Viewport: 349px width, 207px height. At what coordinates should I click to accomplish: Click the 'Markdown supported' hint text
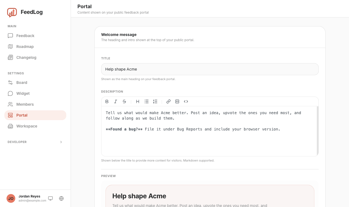199,160
